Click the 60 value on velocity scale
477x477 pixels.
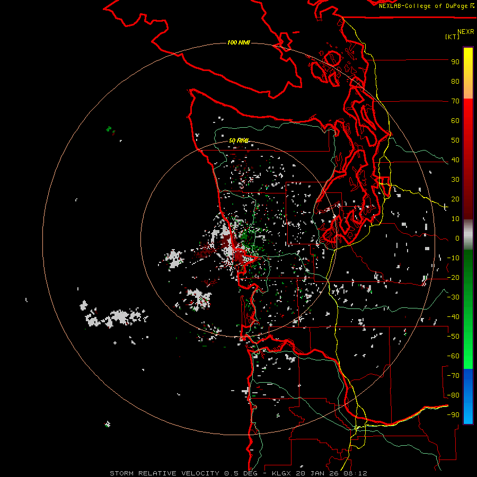click(x=455, y=121)
